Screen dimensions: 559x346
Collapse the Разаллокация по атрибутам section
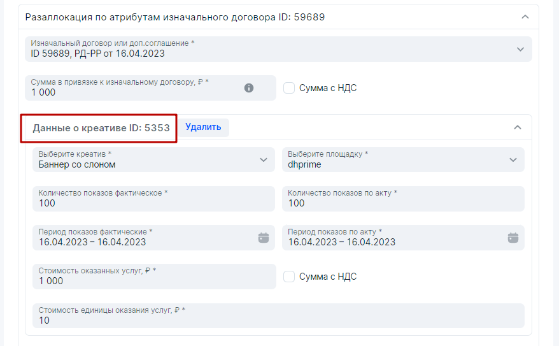pos(525,17)
